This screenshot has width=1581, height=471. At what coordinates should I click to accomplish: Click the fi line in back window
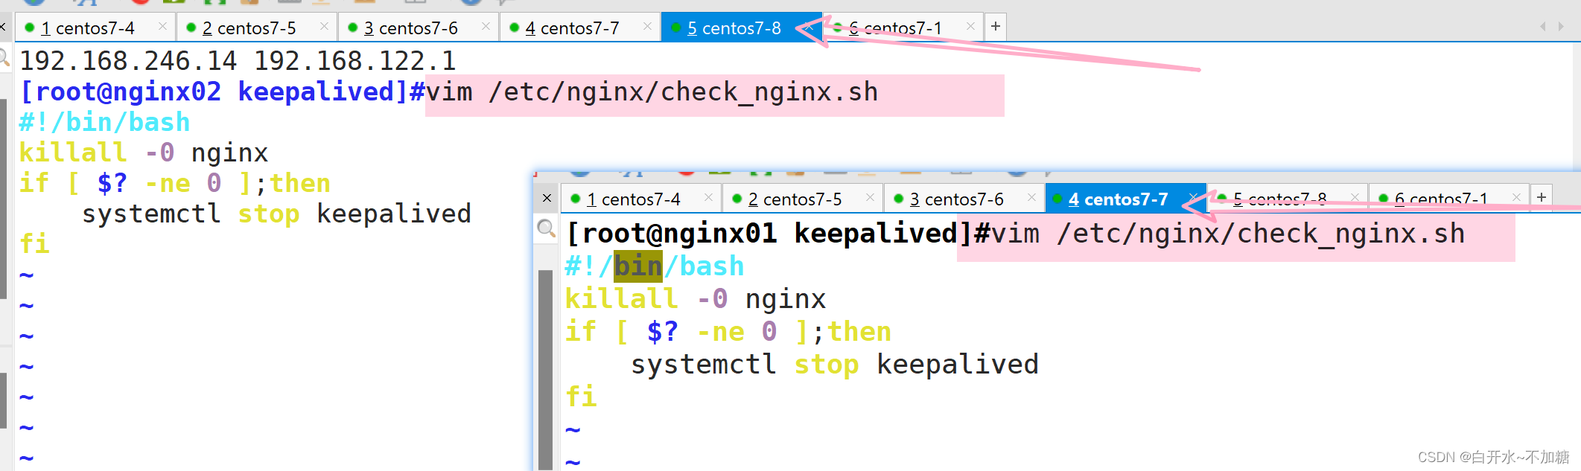[x=34, y=243]
